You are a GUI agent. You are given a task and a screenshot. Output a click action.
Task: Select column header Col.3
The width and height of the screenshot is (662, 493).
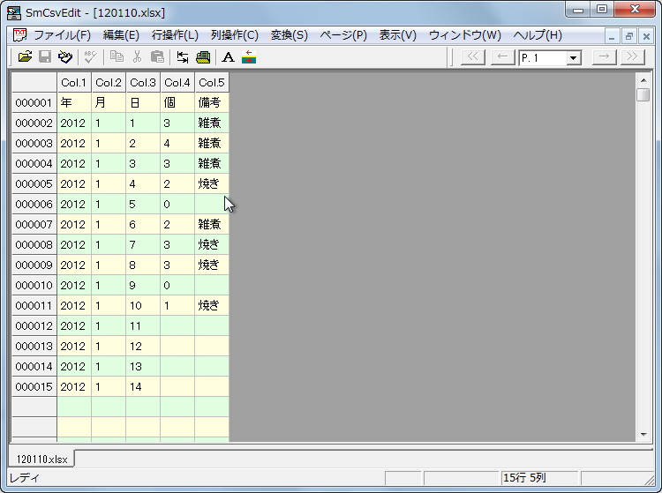(143, 82)
